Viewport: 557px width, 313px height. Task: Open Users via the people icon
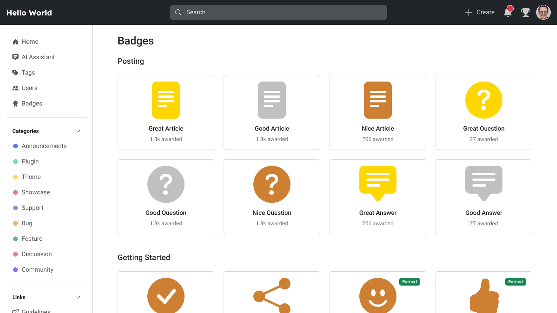(x=15, y=88)
